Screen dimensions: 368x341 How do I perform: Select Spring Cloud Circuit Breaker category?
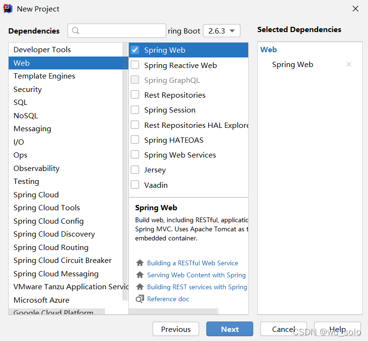click(66, 261)
